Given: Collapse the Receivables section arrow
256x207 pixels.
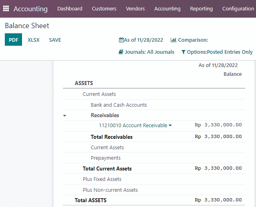Looking at the screenshot, I should 65,116.
